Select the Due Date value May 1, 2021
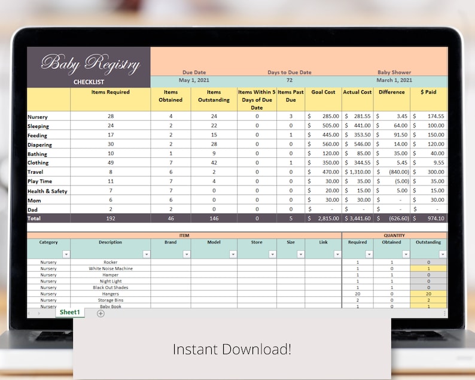 [194, 80]
